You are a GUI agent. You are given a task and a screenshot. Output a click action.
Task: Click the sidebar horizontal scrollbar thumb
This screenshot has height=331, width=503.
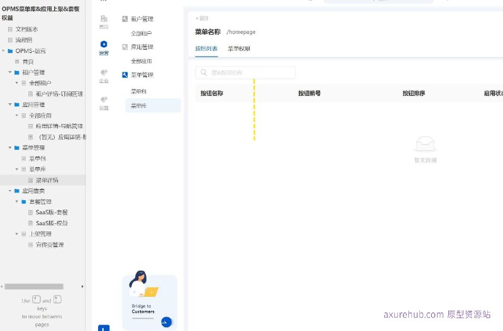34,286
